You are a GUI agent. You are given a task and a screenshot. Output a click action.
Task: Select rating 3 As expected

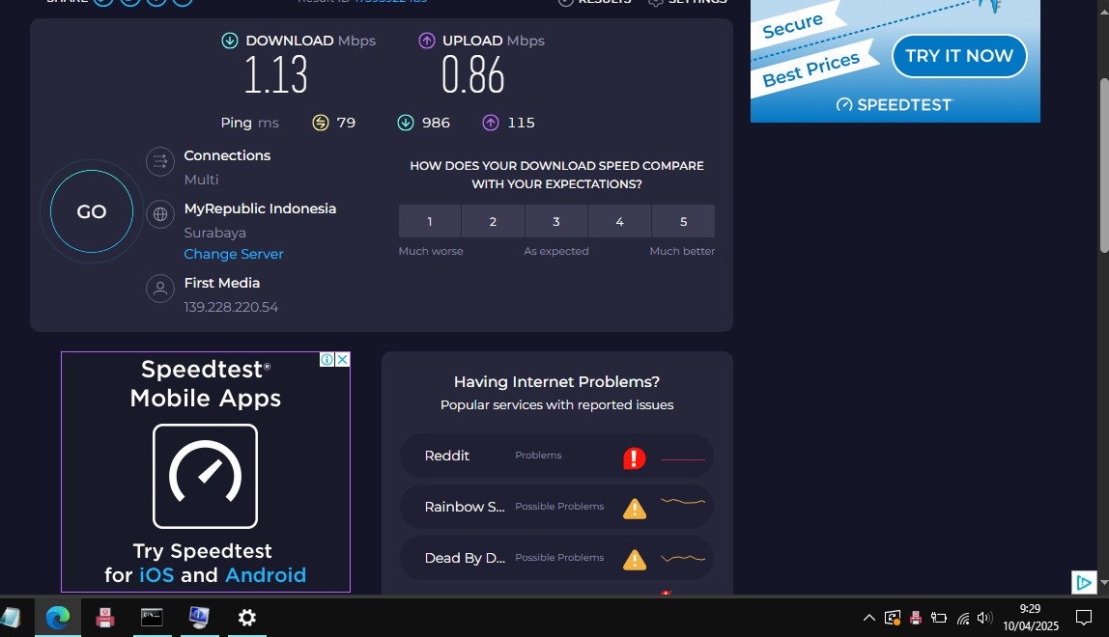pos(555,221)
